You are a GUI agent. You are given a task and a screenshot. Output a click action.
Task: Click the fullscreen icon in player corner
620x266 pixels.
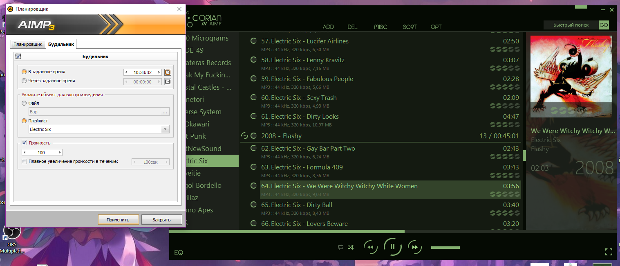tap(609, 252)
